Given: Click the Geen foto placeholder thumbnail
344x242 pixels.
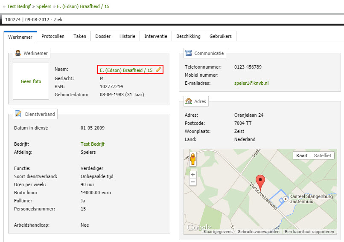Looking at the screenshot, I should point(31,81).
